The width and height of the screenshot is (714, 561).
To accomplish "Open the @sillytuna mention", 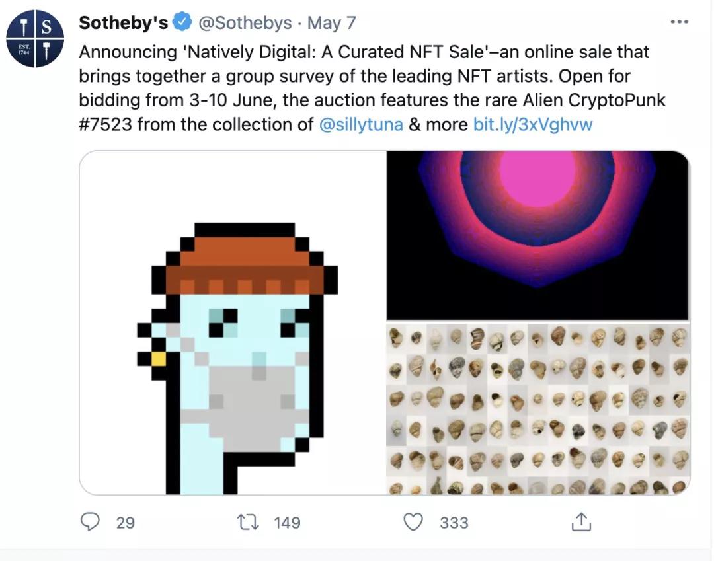I will coord(361,124).
